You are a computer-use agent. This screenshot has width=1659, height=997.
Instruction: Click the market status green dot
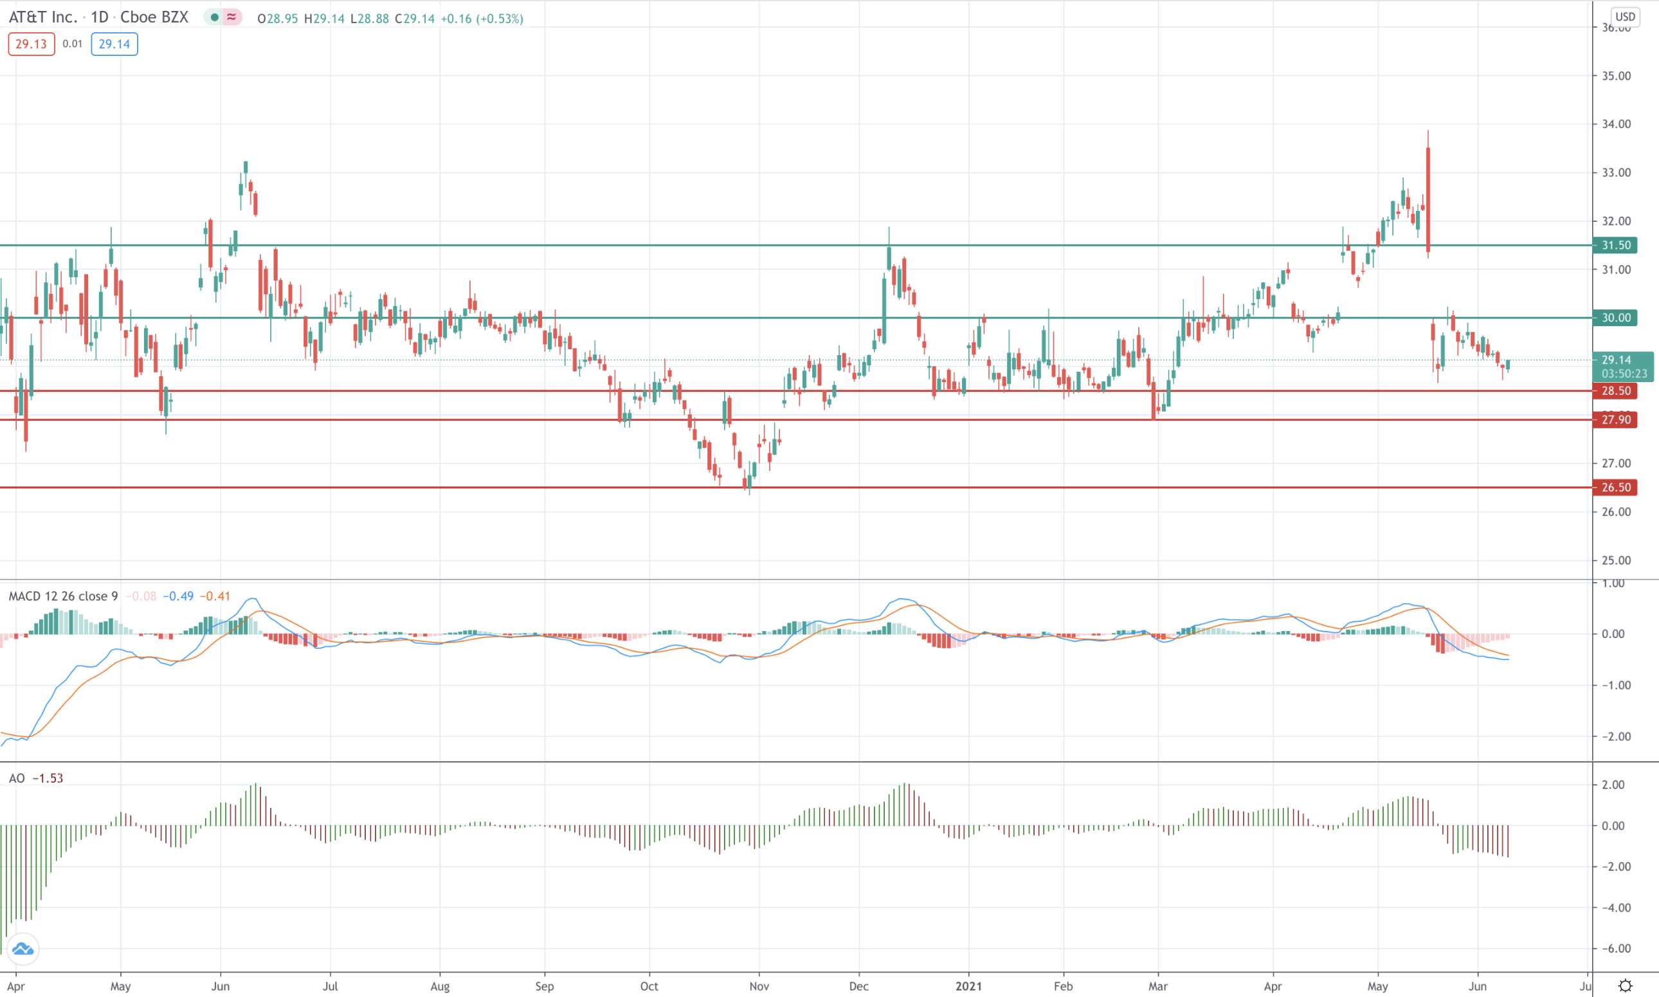[214, 17]
